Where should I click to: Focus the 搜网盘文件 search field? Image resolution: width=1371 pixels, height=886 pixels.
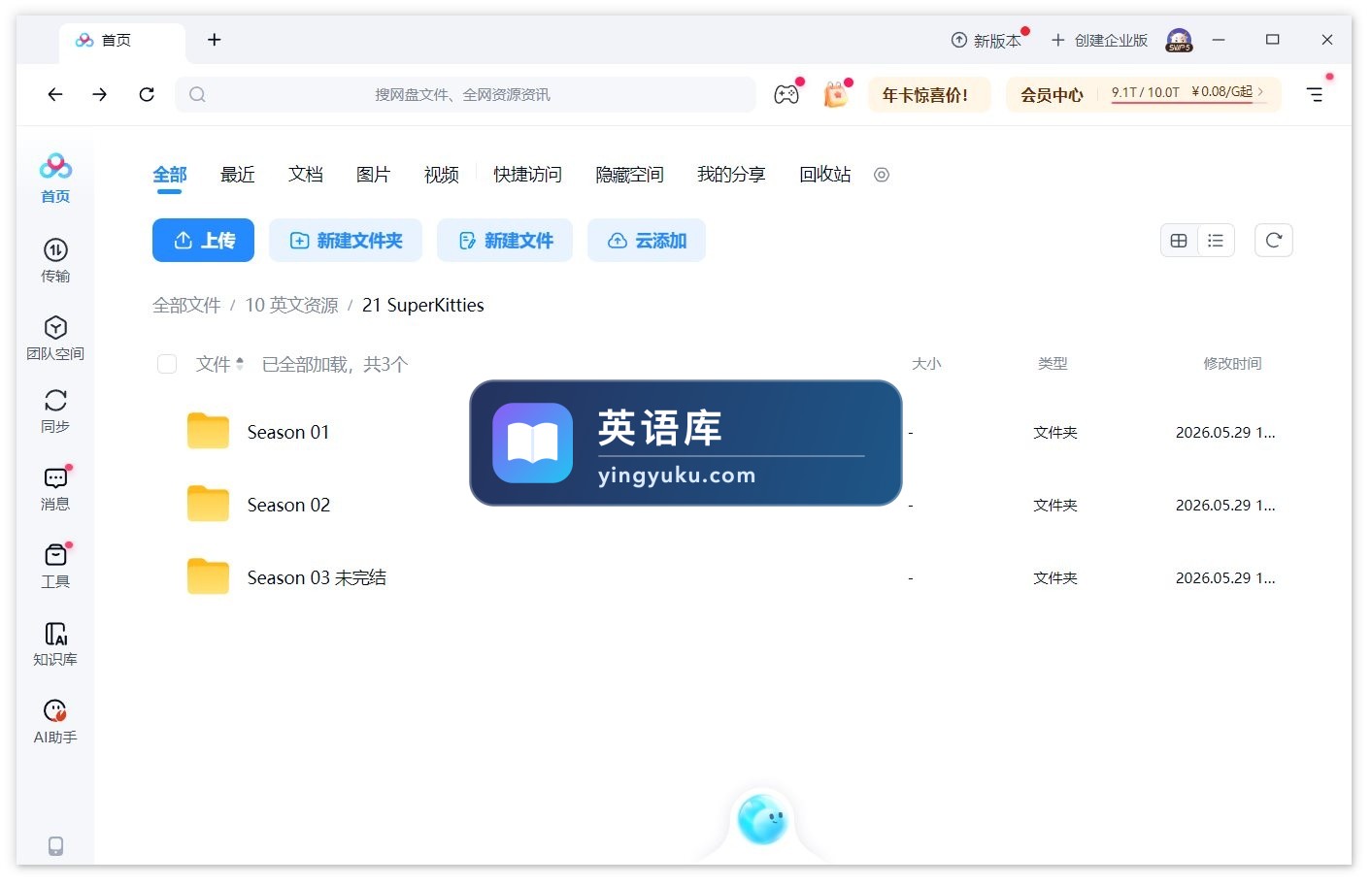(465, 94)
